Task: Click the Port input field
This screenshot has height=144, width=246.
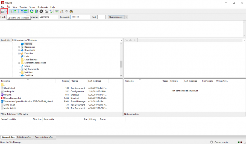Action: pos(101,17)
